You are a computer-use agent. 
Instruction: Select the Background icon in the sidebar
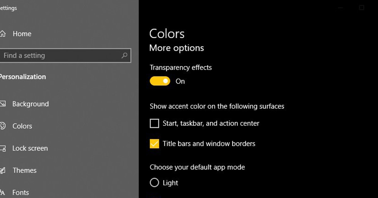click(3, 104)
